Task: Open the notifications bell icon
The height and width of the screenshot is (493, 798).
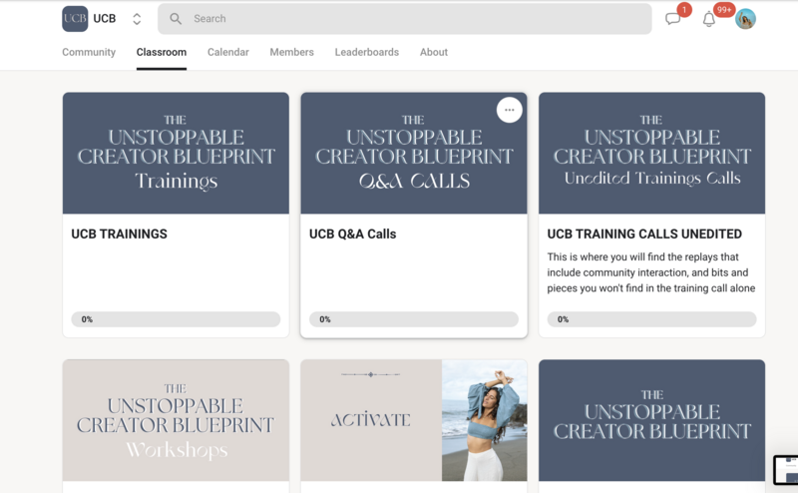Action: [x=709, y=19]
